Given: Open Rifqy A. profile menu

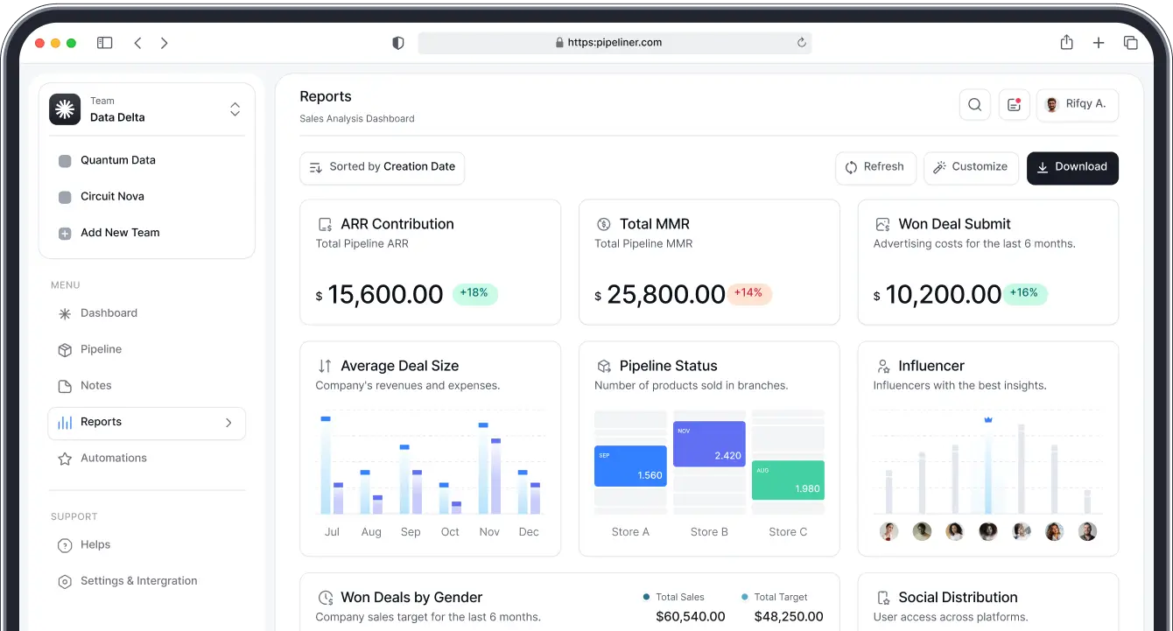Looking at the screenshot, I should coord(1078,105).
